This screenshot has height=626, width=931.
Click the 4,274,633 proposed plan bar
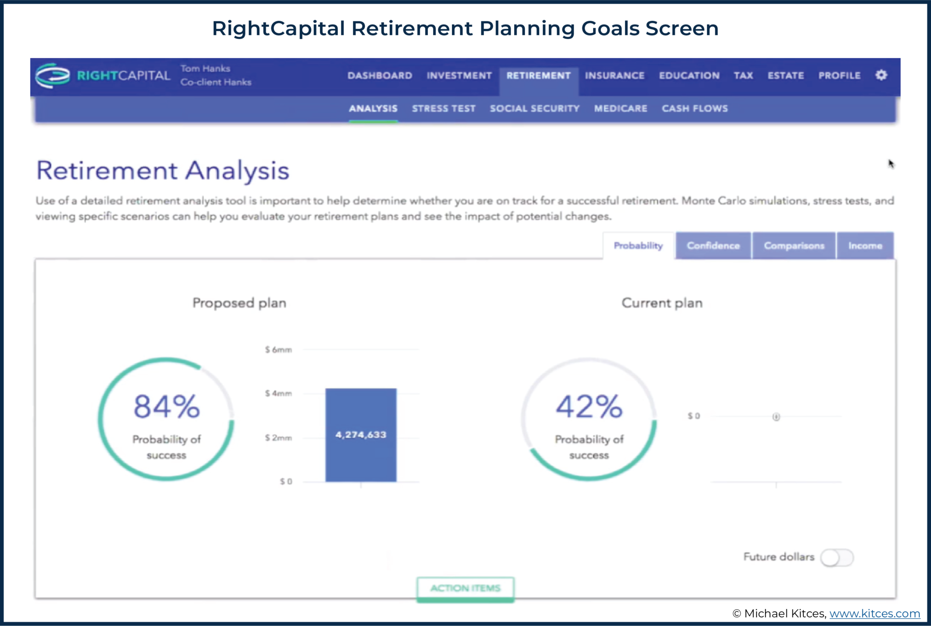pyautogui.click(x=360, y=435)
